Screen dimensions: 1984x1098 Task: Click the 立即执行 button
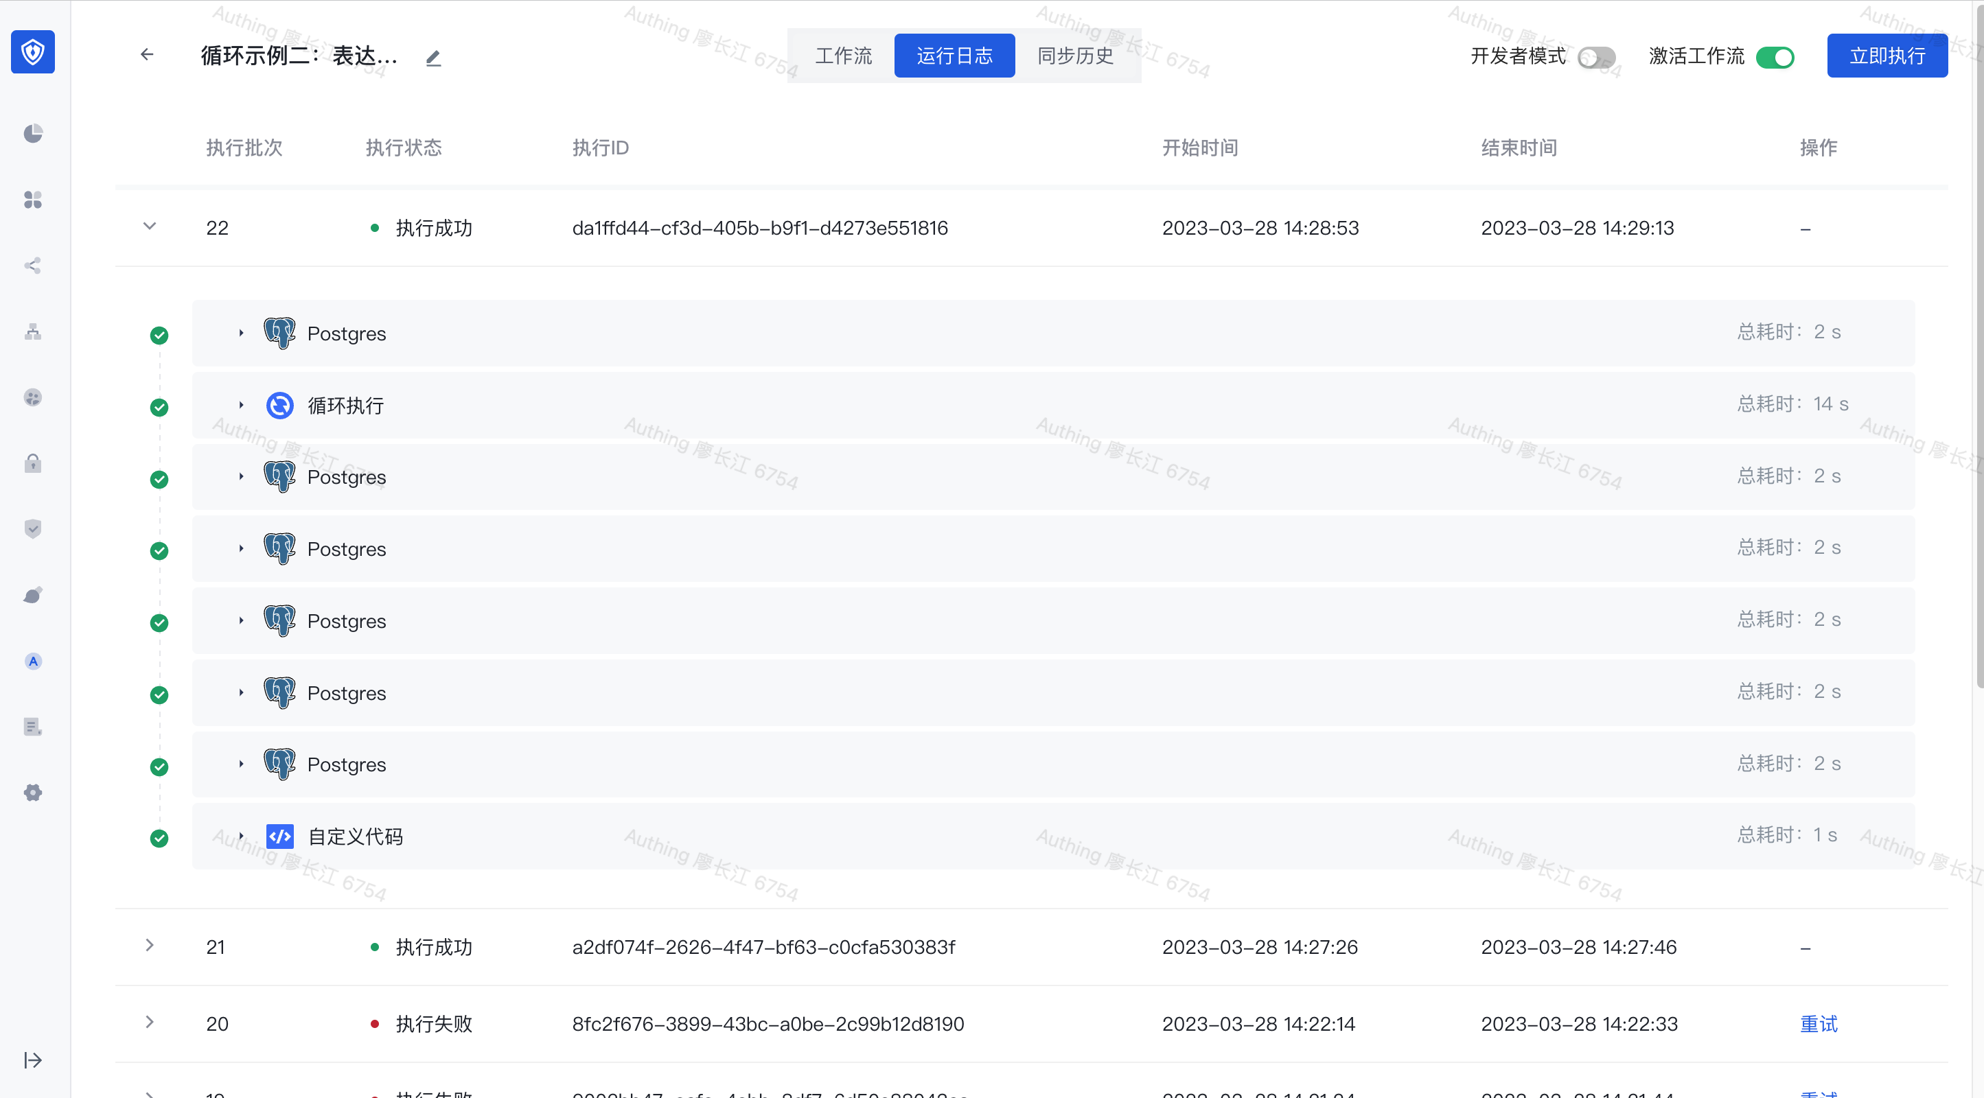pos(1887,56)
